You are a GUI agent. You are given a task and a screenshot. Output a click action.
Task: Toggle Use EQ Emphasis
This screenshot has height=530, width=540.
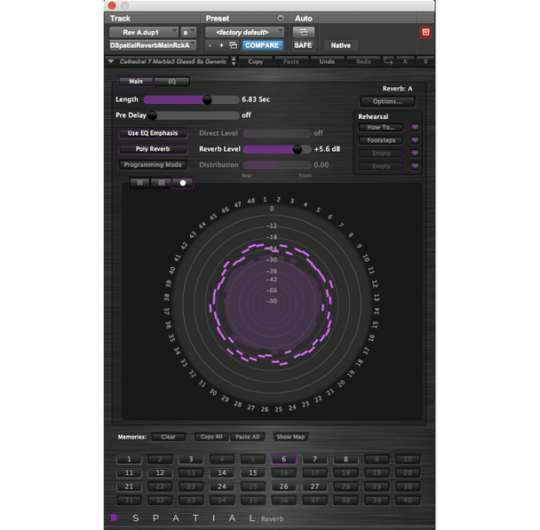click(153, 133)
